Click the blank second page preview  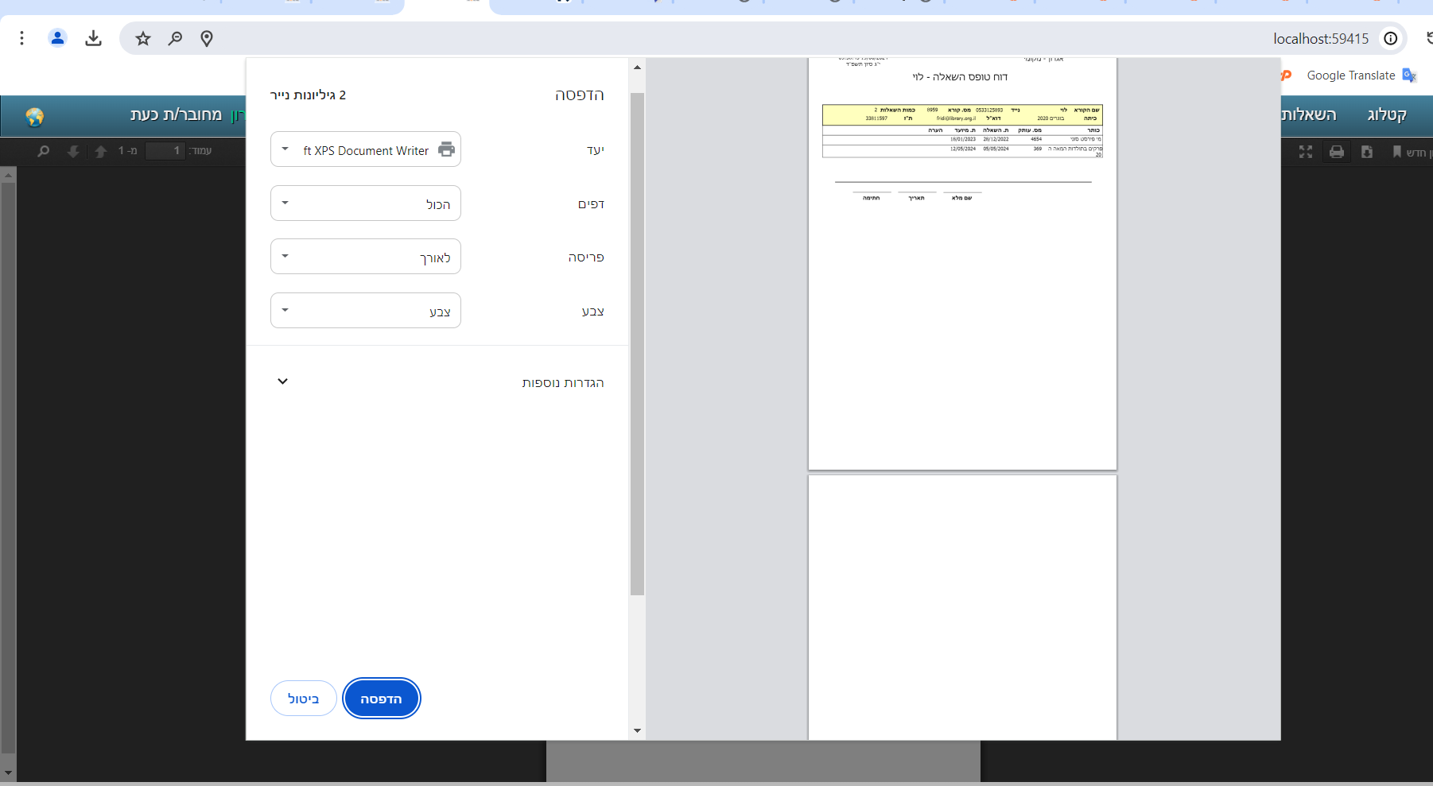[962, 608]
